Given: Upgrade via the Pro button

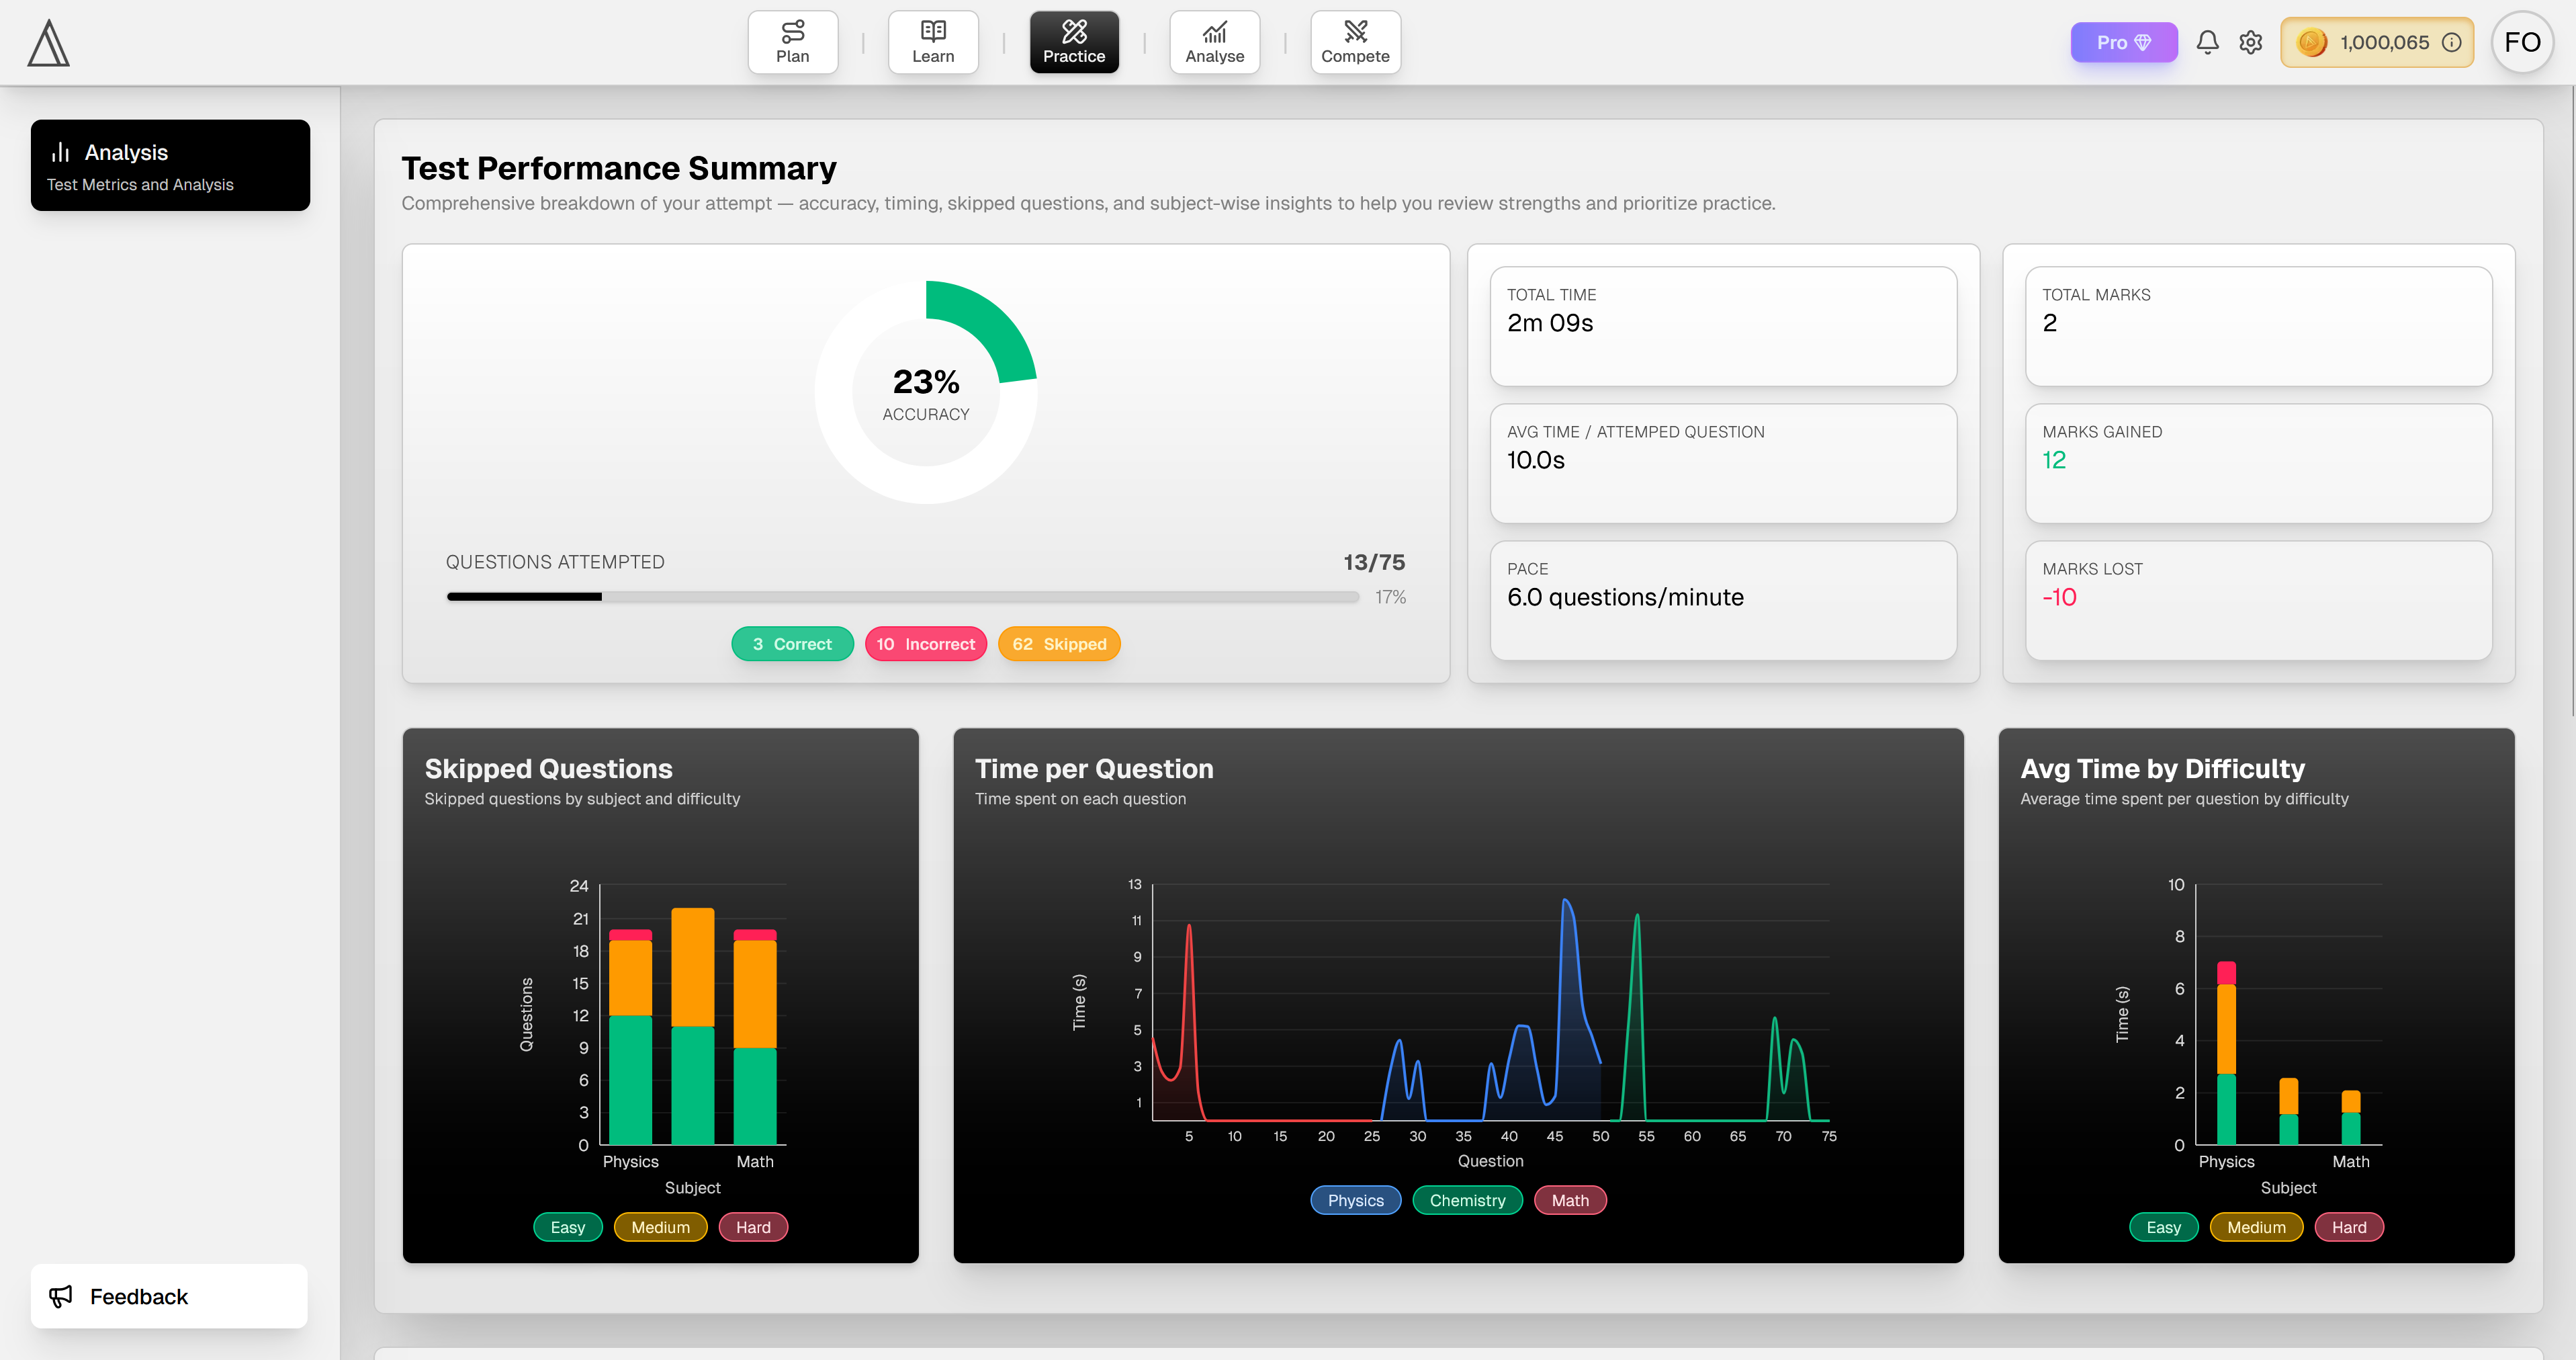Looking at the screenshot, I should (2124, 42).
